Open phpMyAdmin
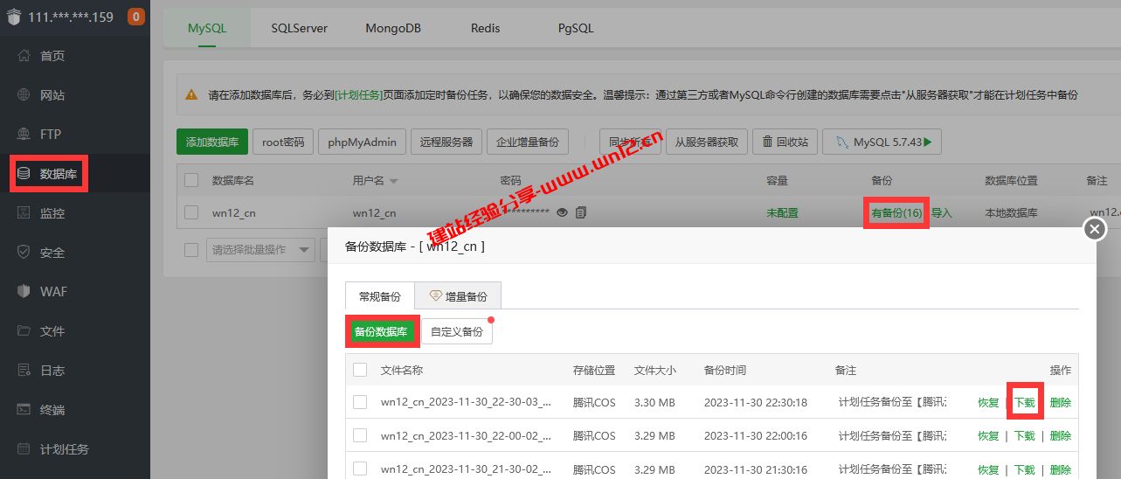This screenshot has width=1121, height=479. point(363,142)
